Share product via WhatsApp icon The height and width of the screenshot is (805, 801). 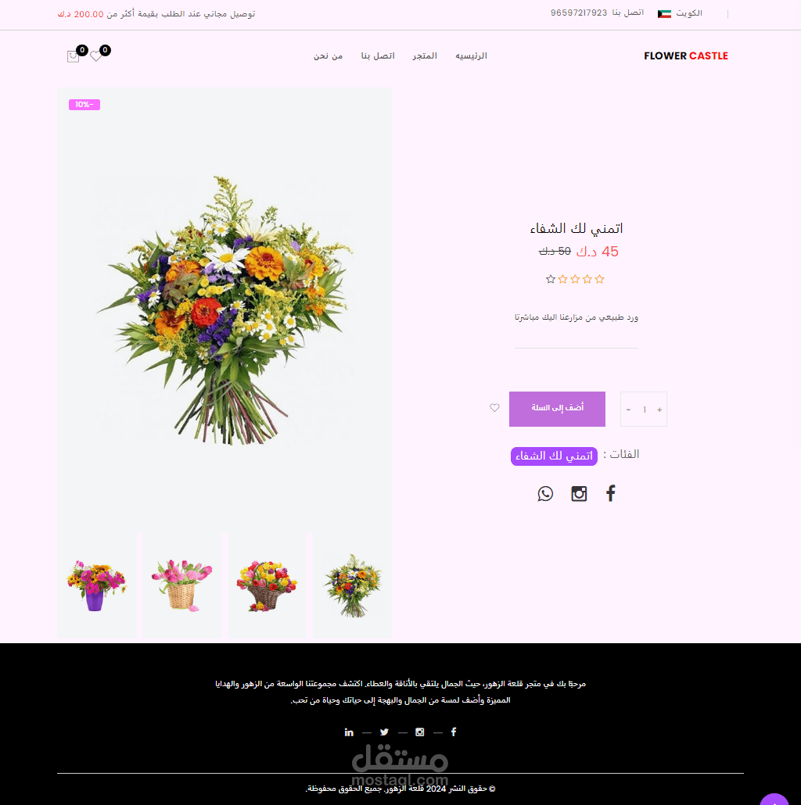545,493
